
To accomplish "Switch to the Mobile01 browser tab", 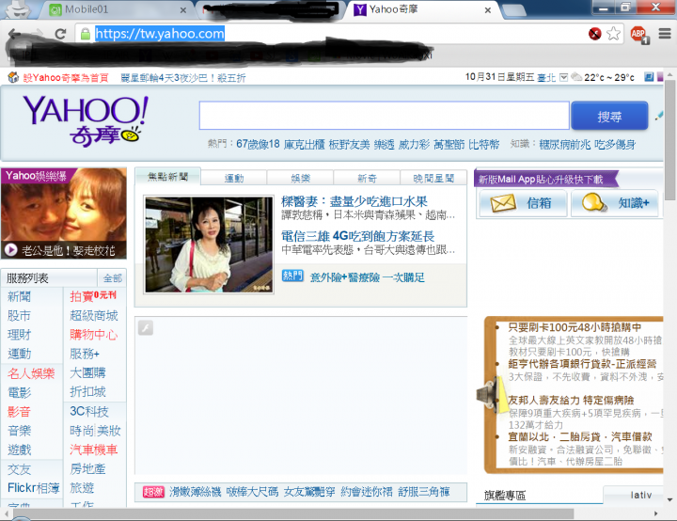I will [117, 9].
